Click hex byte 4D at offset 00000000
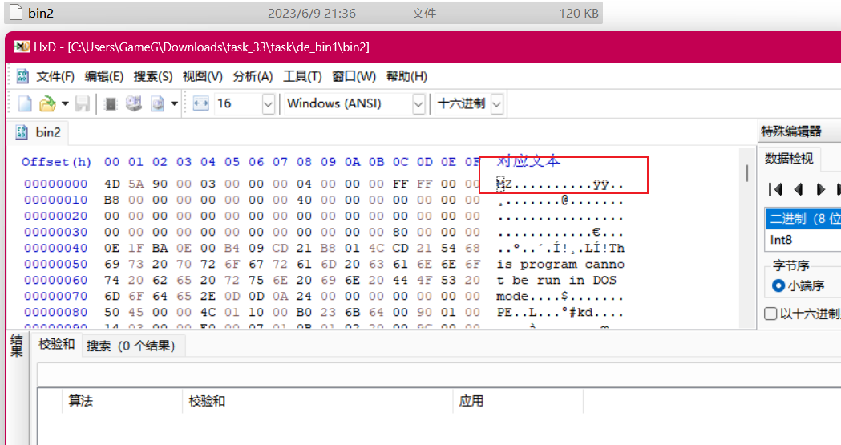The height and width of the screenshot is (445, 841). coord(112,184)
